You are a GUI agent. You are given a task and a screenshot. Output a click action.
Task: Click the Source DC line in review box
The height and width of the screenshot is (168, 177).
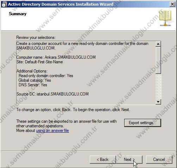[x=52, y=94]
